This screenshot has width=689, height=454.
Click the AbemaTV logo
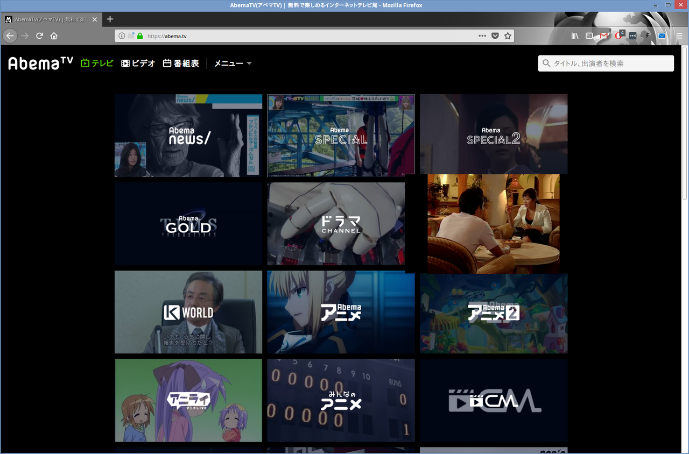(x=40, y=63)
